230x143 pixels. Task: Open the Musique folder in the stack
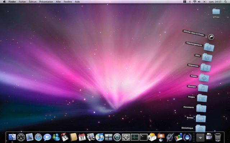pos(203,88)
